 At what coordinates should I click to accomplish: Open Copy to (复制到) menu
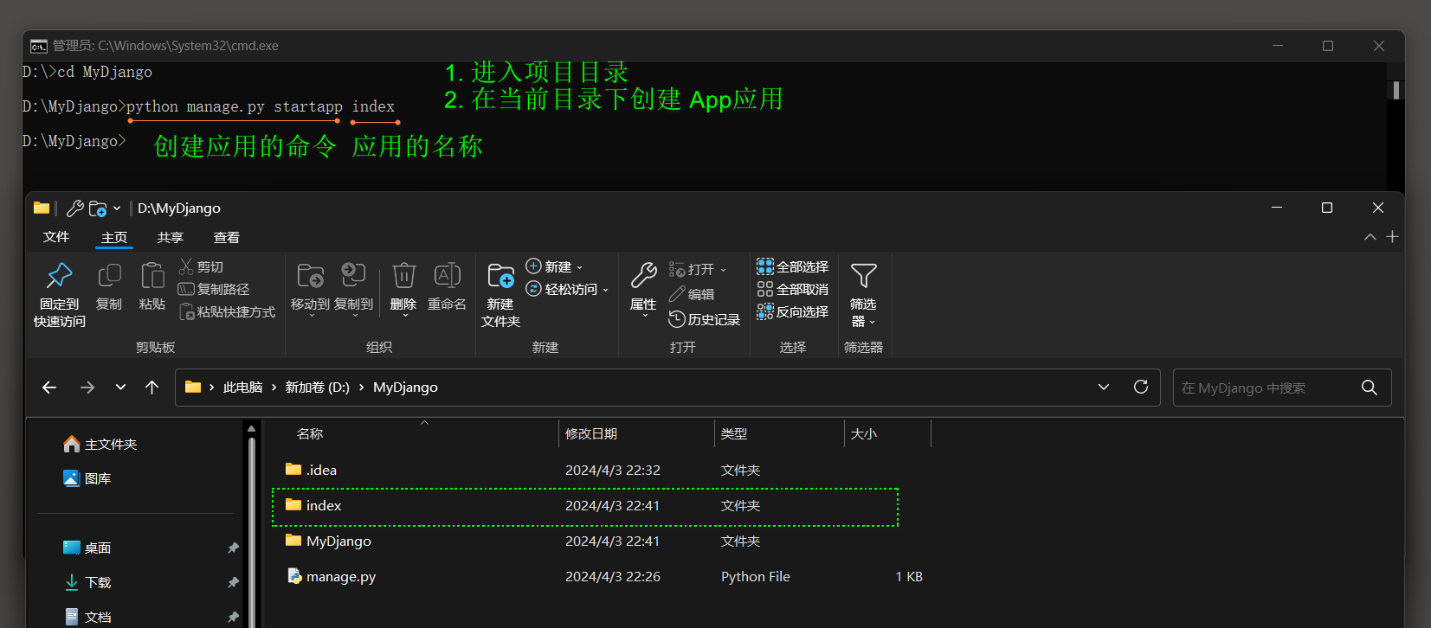tap(353, 292)
